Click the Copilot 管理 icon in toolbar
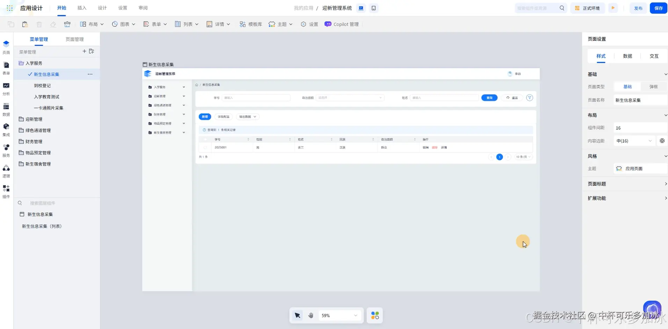Viewport: 668px width, 329px height. click(x=328, y=24)
